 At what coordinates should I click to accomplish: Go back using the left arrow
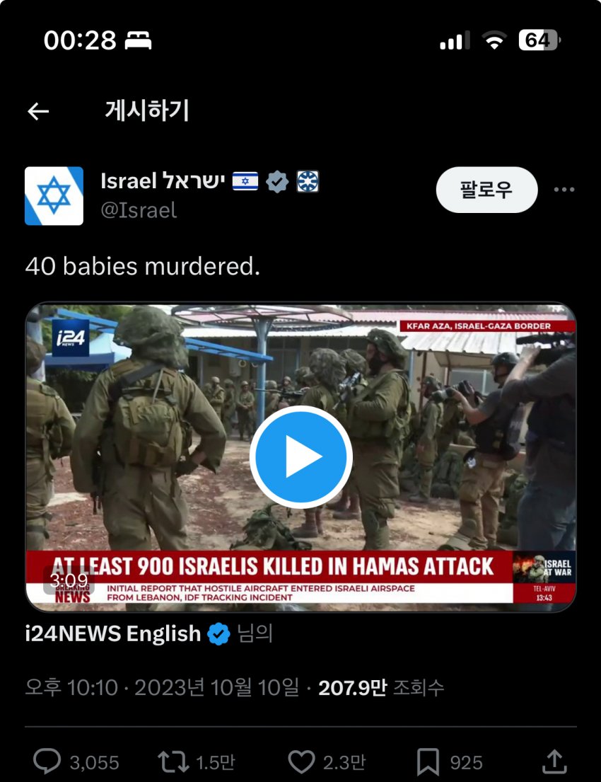(38, 111)
